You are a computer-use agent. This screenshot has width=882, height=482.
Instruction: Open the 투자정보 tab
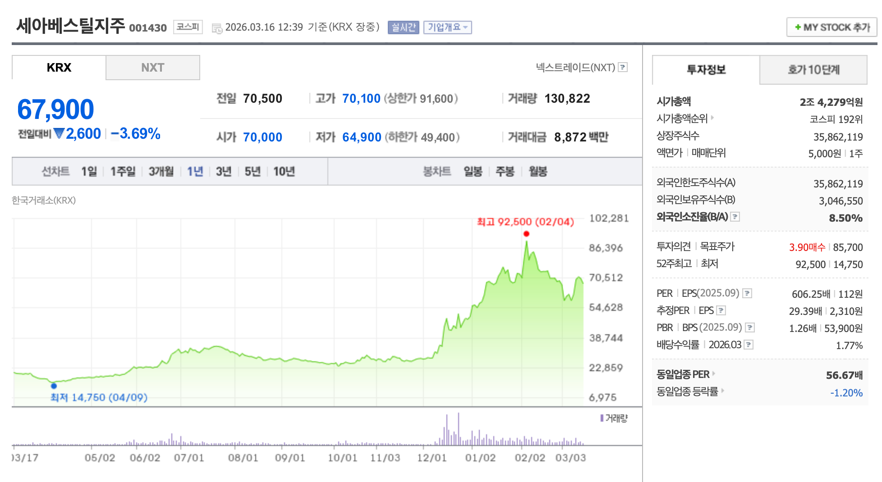point(706,70)
